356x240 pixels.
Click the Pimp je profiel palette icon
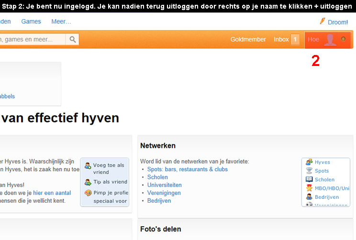[88, 193]
